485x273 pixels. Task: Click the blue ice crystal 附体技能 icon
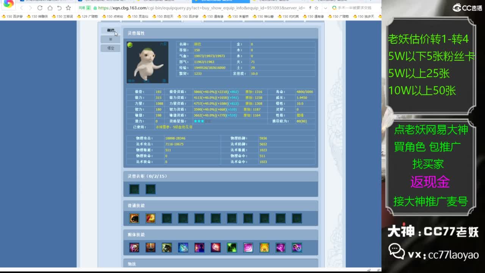click(x=183, y=247)
